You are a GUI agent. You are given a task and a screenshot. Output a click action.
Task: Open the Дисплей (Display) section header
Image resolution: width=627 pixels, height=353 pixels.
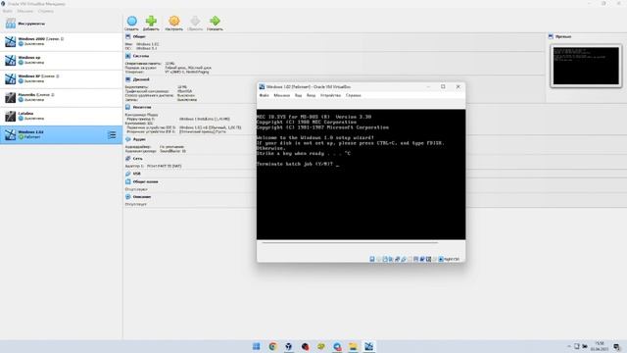141,79
